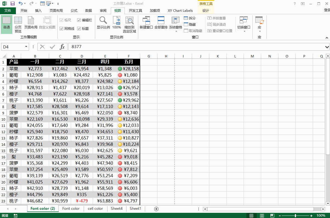Viewport: 330px width, 218px height.
Task: Click the 拆分 split window button
Action: [190, 18]
